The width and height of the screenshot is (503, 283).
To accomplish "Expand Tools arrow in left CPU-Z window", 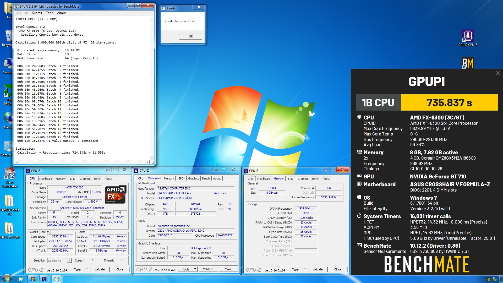I will (x=87, y=269).
